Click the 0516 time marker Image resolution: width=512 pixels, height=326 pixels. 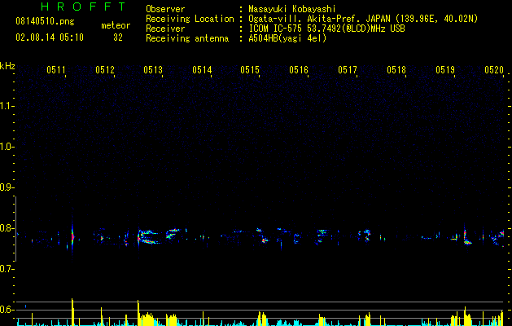coord(299,69)
